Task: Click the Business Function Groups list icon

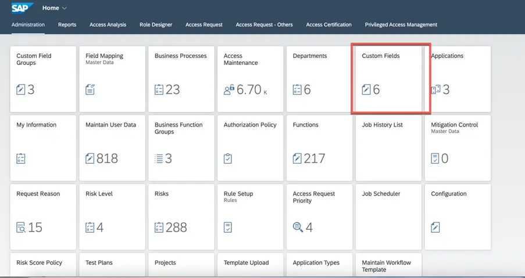Action: [159, 158]
